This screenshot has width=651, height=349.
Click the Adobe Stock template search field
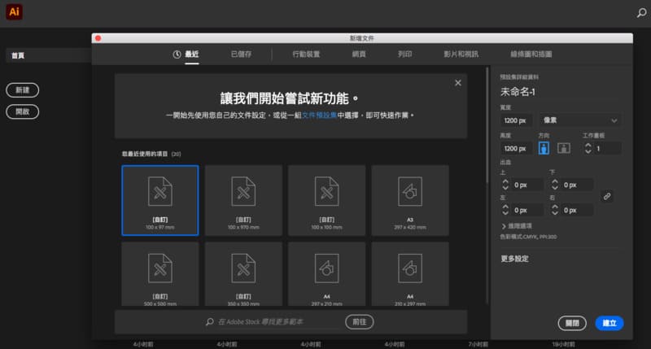click(278, 322)
